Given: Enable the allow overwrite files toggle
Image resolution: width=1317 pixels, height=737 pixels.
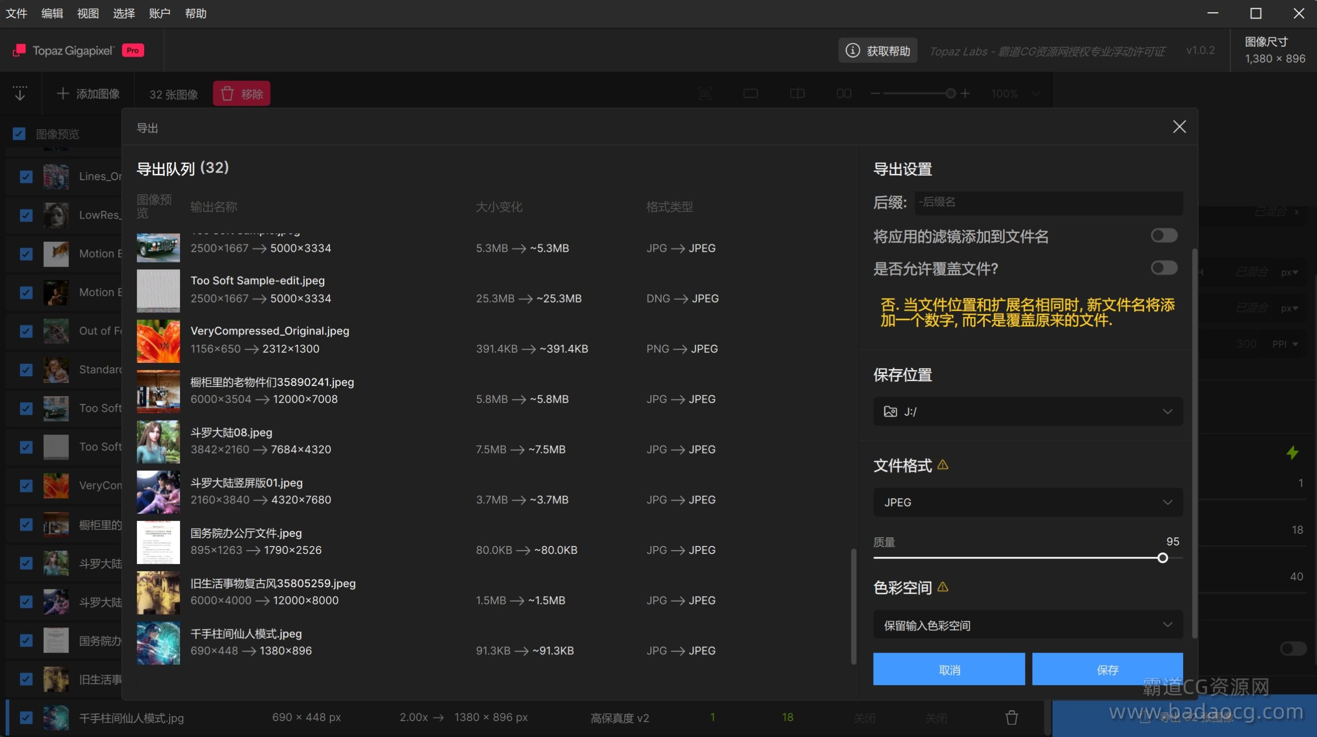Looking at the screenshot, I should point(1164,268).
